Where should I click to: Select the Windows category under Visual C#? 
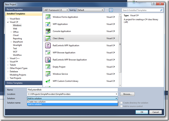[17, 25]
